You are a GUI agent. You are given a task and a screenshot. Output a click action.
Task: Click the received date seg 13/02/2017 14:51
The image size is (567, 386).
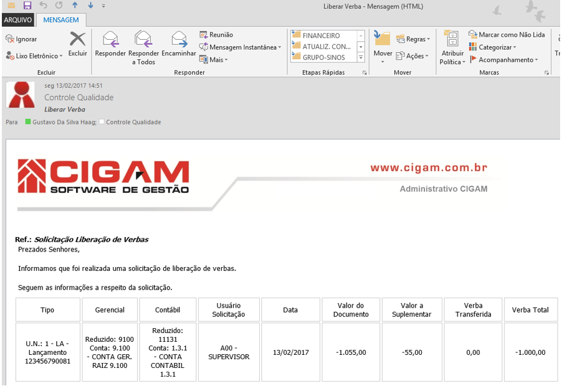(74, 86)
